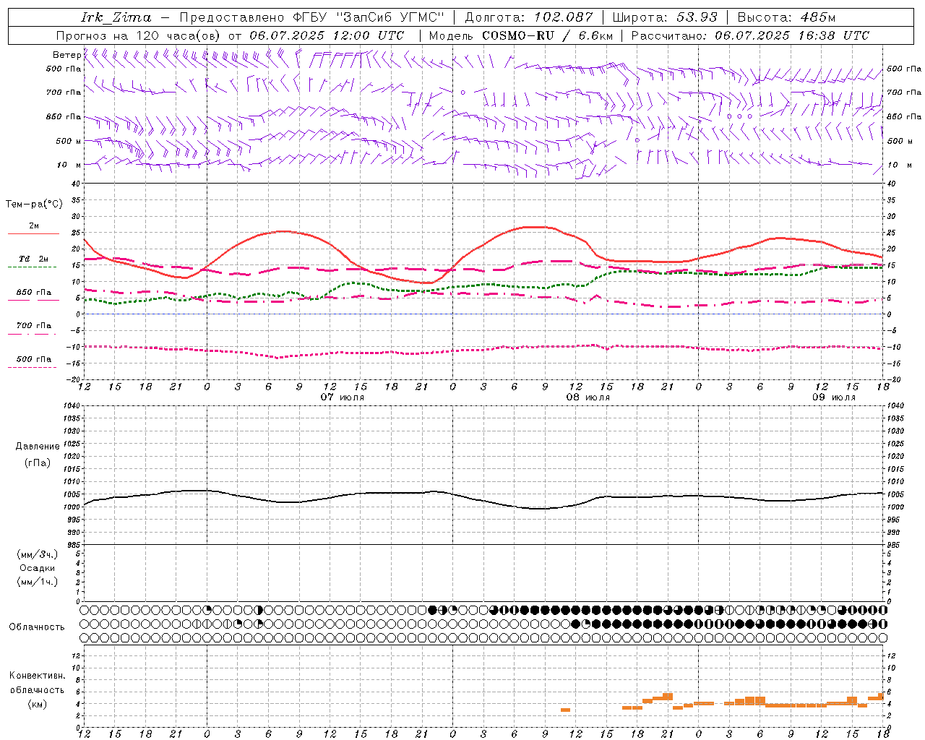The image size is (925, 740).
Task: Click the dashed line sample under Td 2м
Action: click(33, 267)
